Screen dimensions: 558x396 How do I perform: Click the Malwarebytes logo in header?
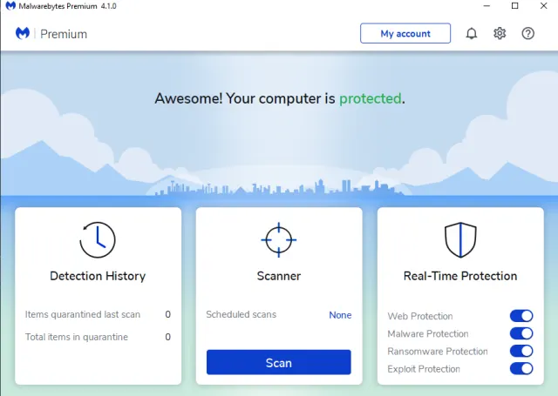24,34
